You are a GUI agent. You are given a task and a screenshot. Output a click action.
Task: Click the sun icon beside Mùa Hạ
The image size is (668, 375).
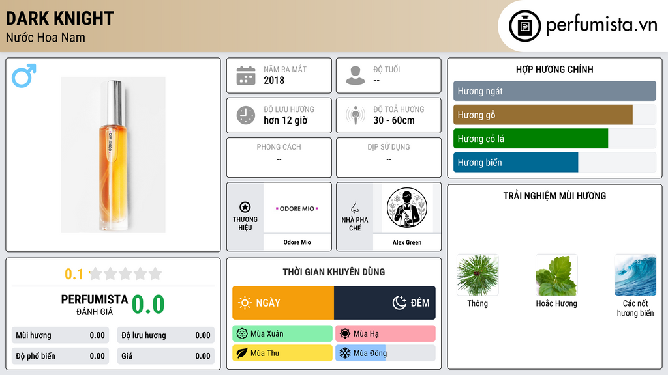click(x=345, y=334)
